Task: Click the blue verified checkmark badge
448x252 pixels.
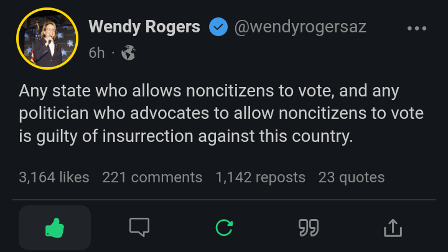Action: [x=217, y=27]
